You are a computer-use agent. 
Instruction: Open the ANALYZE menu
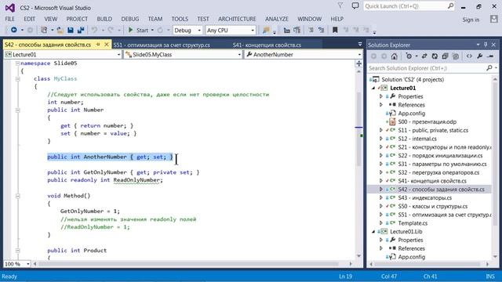click(x=277, y=19)
